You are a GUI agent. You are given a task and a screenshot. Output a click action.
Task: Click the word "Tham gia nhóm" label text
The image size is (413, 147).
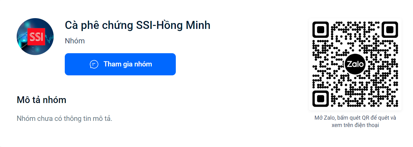[128, 64]
